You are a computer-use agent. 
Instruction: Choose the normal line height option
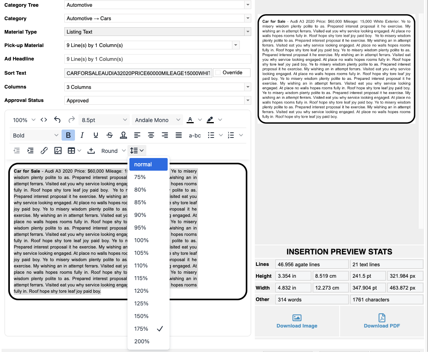click(143, 164)
